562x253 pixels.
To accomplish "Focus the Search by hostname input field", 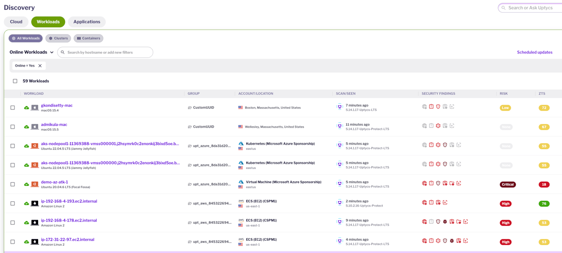I will click(105, 52).
